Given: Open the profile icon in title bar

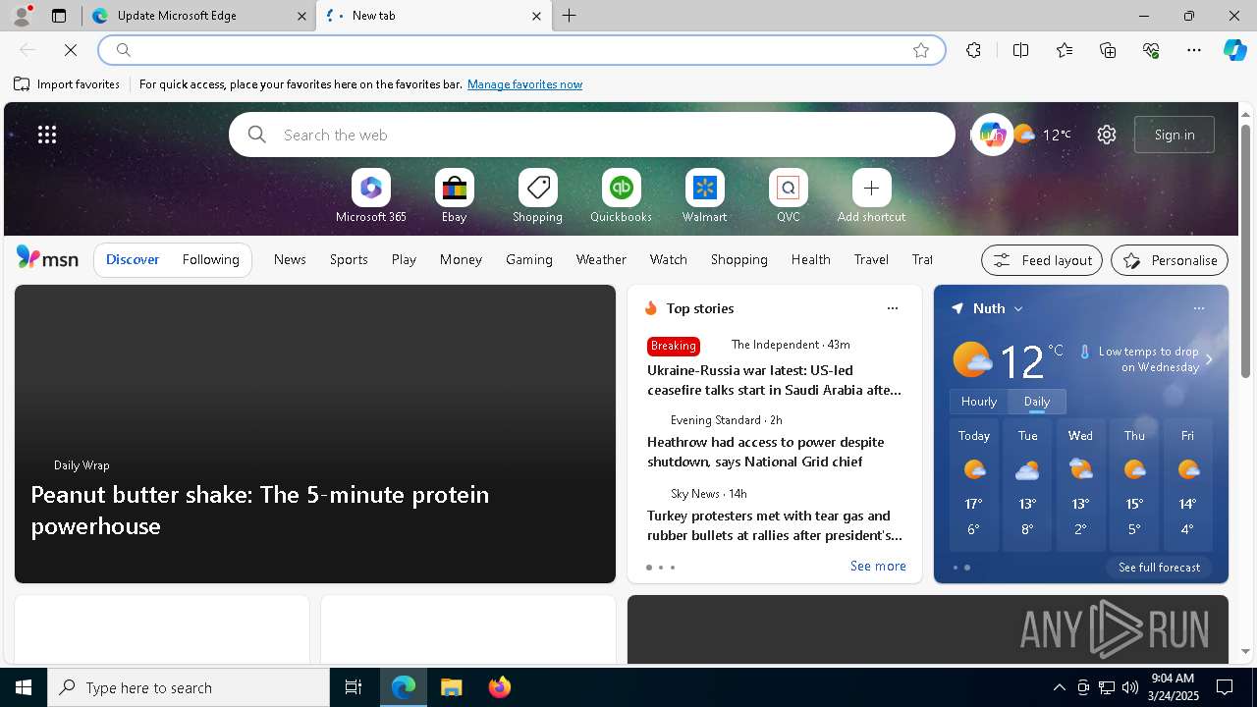Looking at the screenshot, I should point(22,16).
